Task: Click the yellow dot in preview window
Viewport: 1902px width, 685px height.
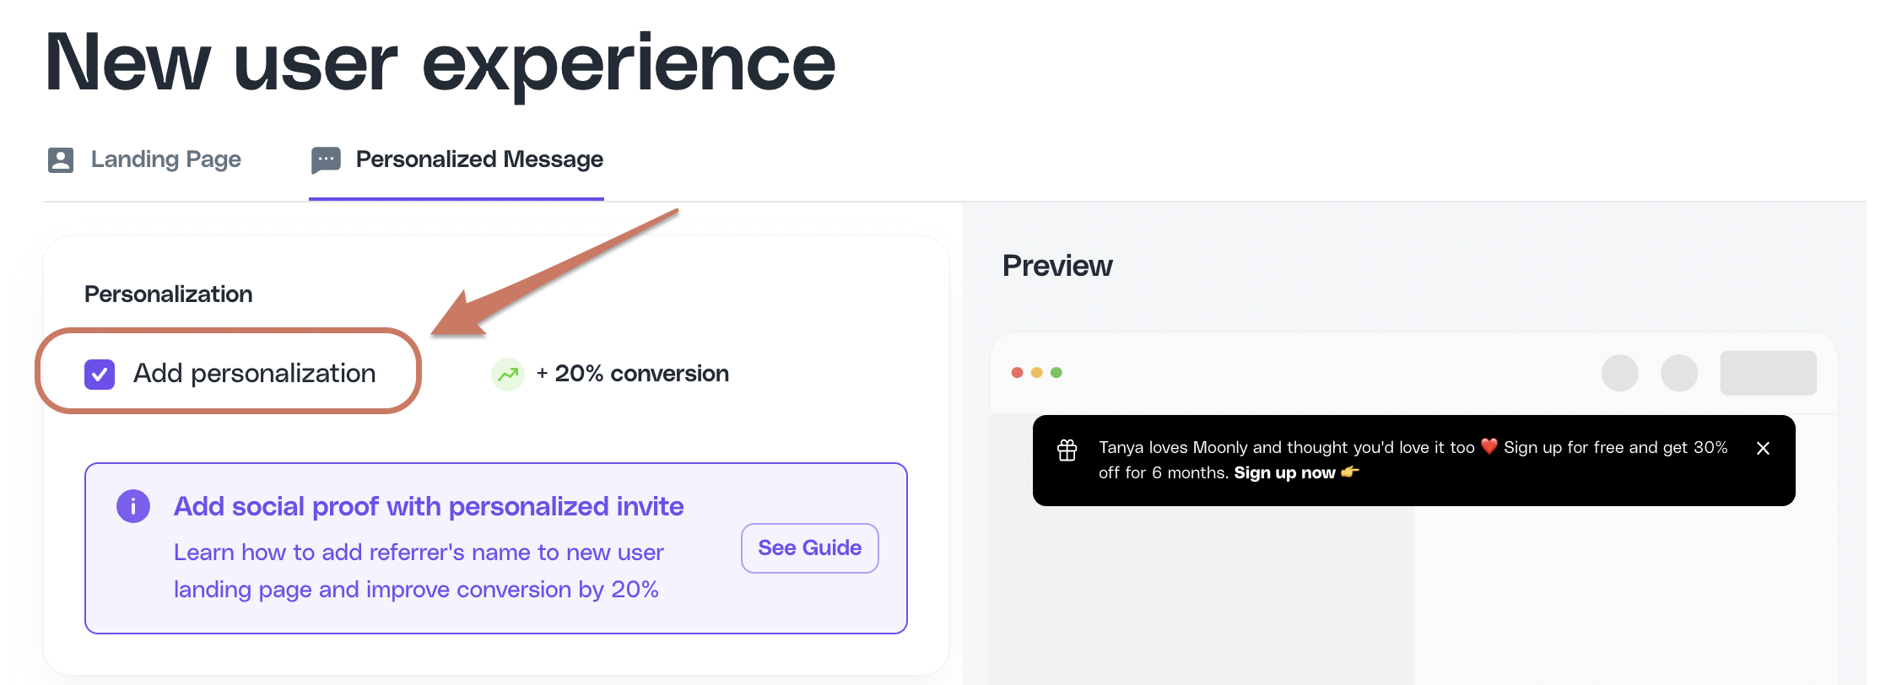Action: pos(1037,372)
